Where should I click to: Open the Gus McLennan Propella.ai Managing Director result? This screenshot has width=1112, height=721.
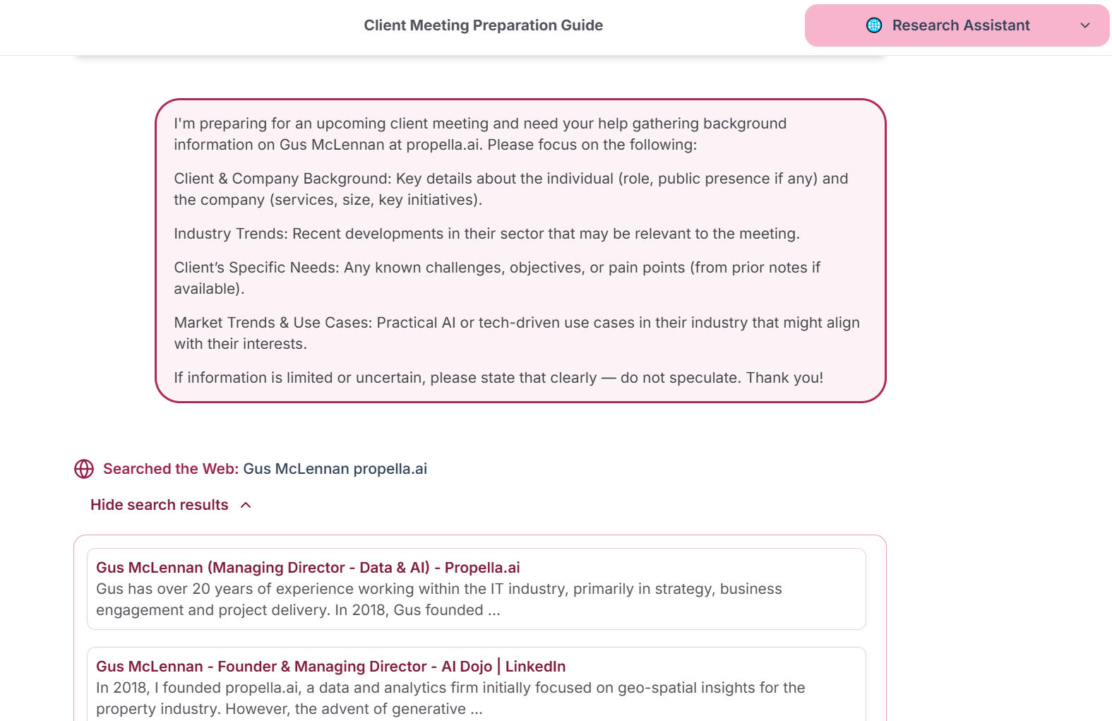[x=308, y=568]
